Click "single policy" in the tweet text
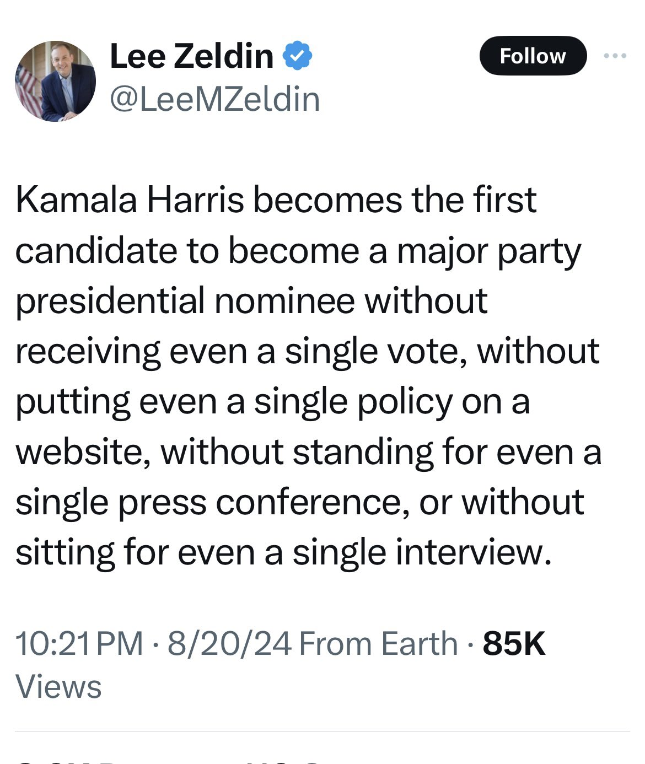This screenshot has width=645, height=764. tap(353, 402)
